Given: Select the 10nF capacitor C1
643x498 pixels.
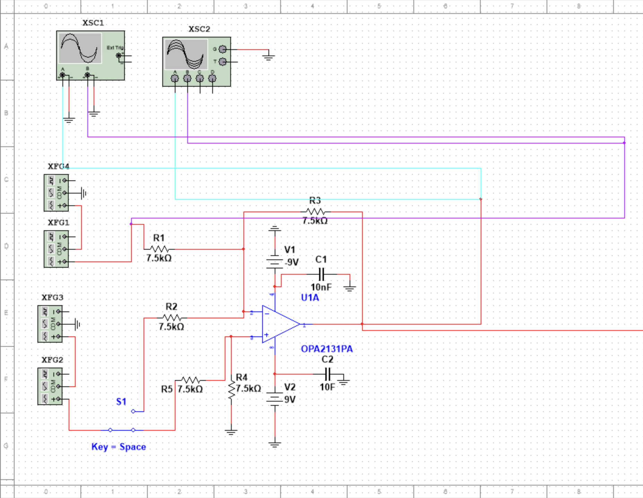Looking at the screenshot, I should (x=322, y=275).
